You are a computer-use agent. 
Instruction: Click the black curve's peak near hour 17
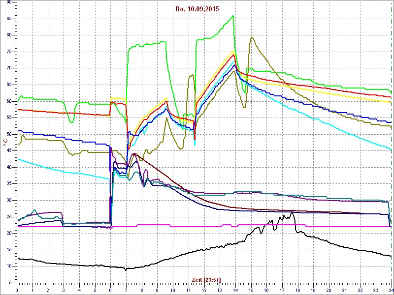click(x=292, y=213)
